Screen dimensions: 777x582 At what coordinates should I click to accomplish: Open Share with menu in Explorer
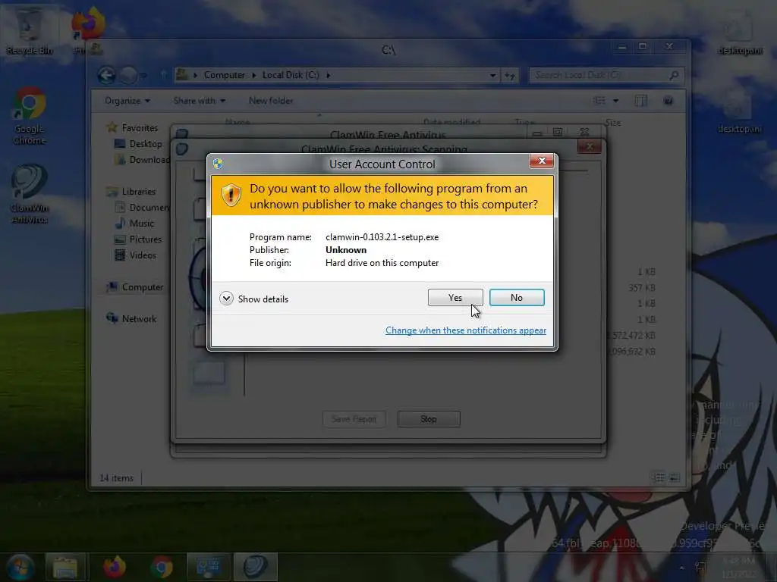point(200,101)
